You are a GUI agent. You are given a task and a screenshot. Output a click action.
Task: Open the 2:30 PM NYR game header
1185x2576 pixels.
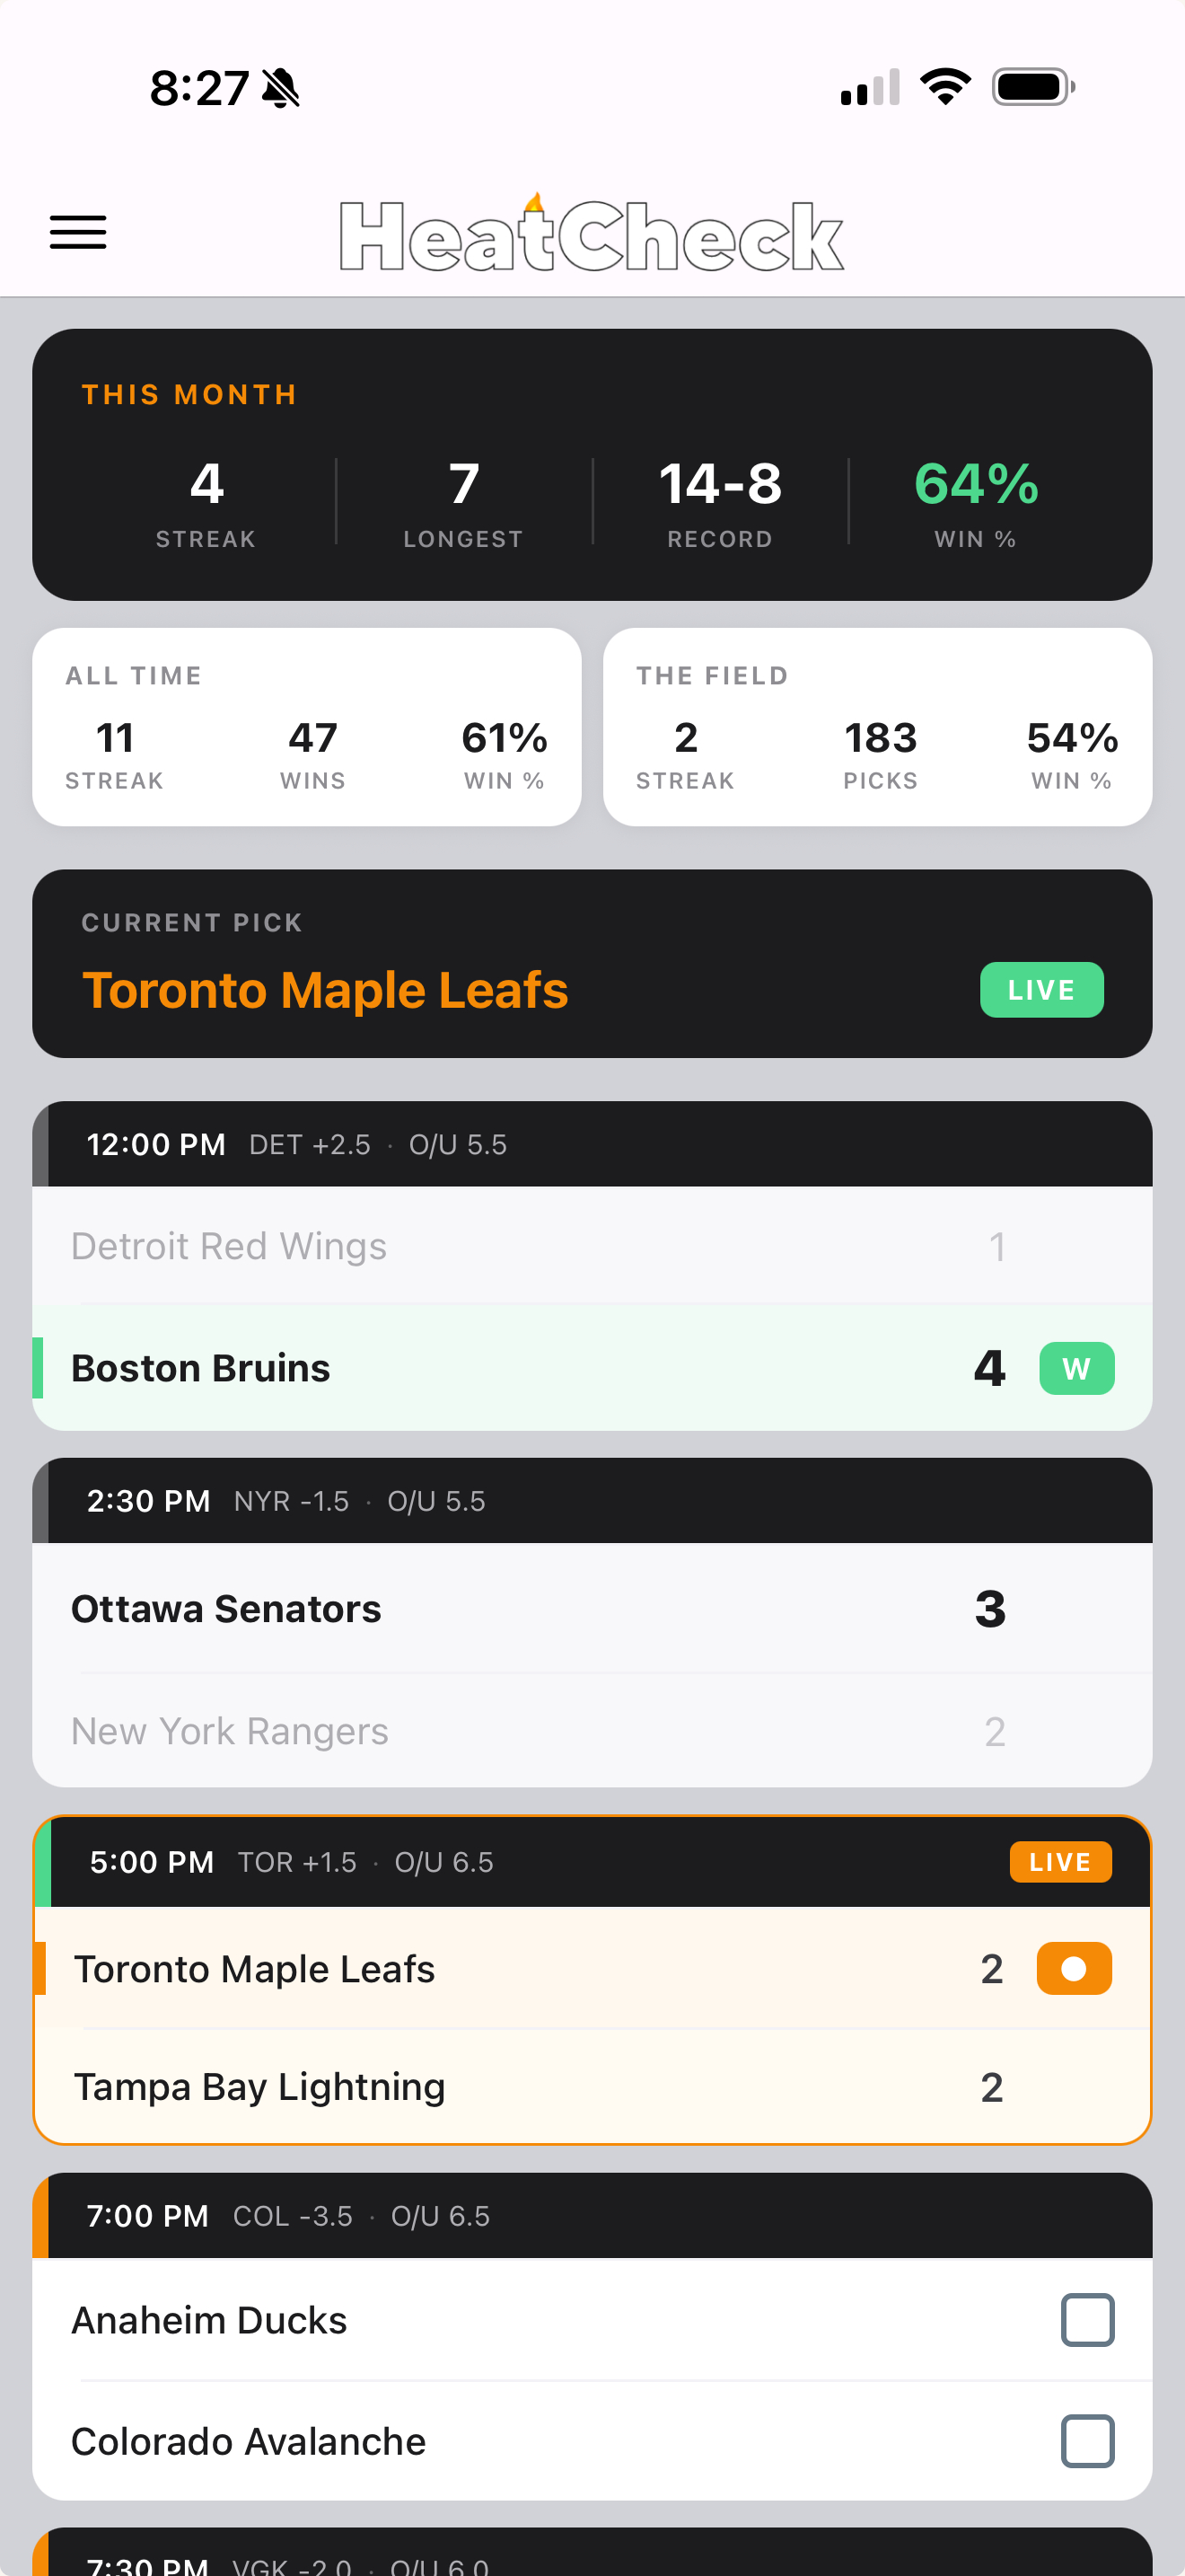pyautogui.click(x=592, y=1501)
